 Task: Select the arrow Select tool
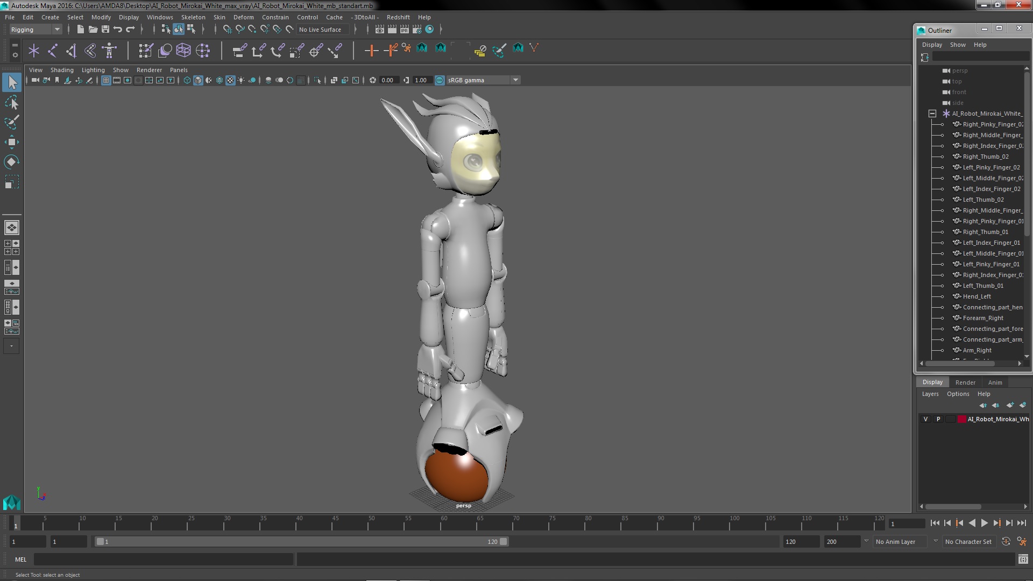[x=12, y=82]
